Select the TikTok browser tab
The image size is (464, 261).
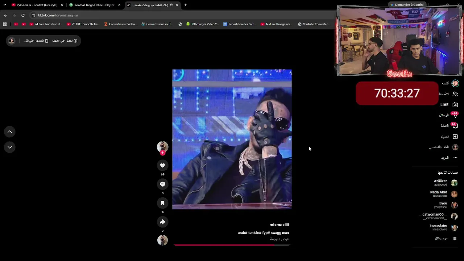click(152, 5)
